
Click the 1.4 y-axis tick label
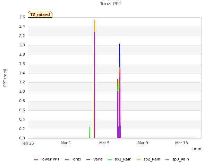point(22,73)
